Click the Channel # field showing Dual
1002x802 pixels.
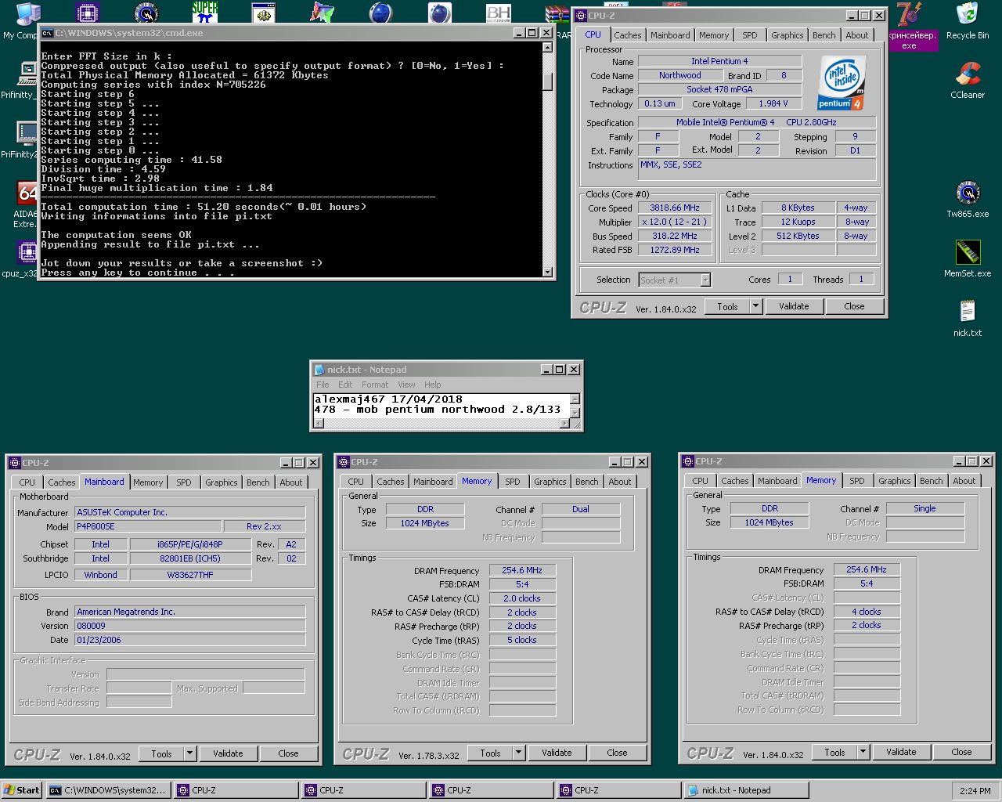580,509
